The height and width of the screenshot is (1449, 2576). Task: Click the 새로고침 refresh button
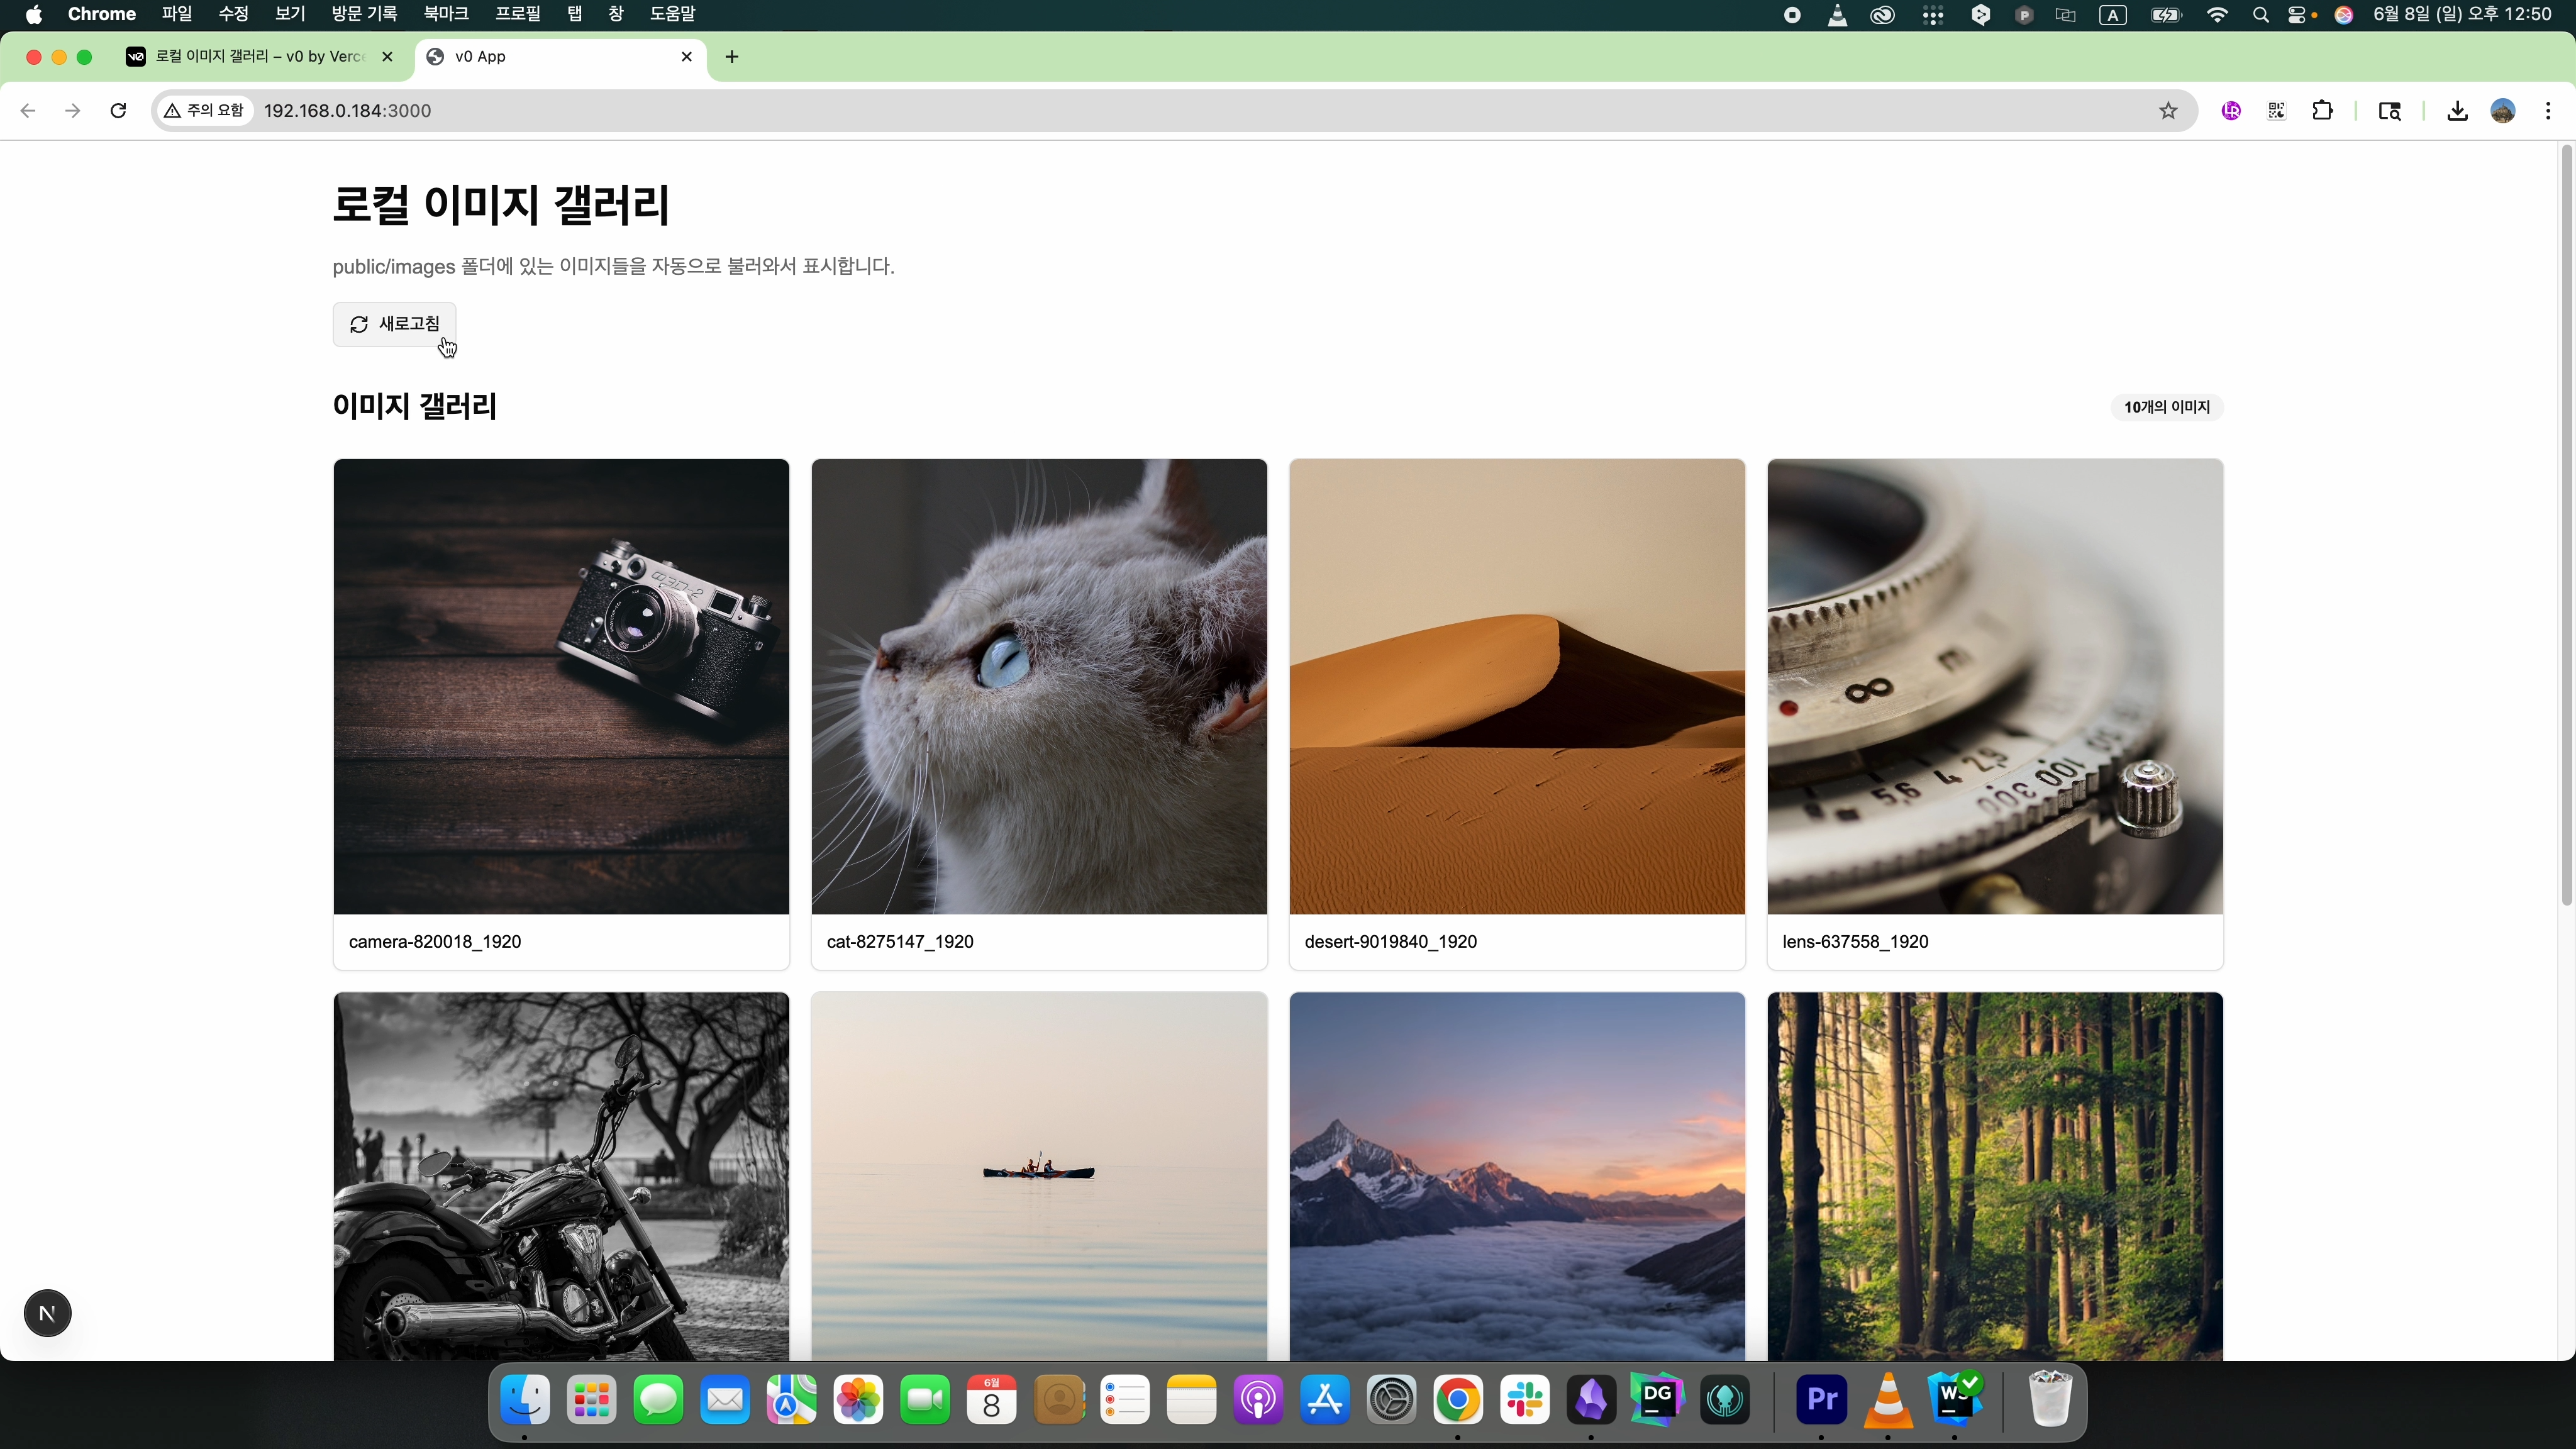click(394, 324)
